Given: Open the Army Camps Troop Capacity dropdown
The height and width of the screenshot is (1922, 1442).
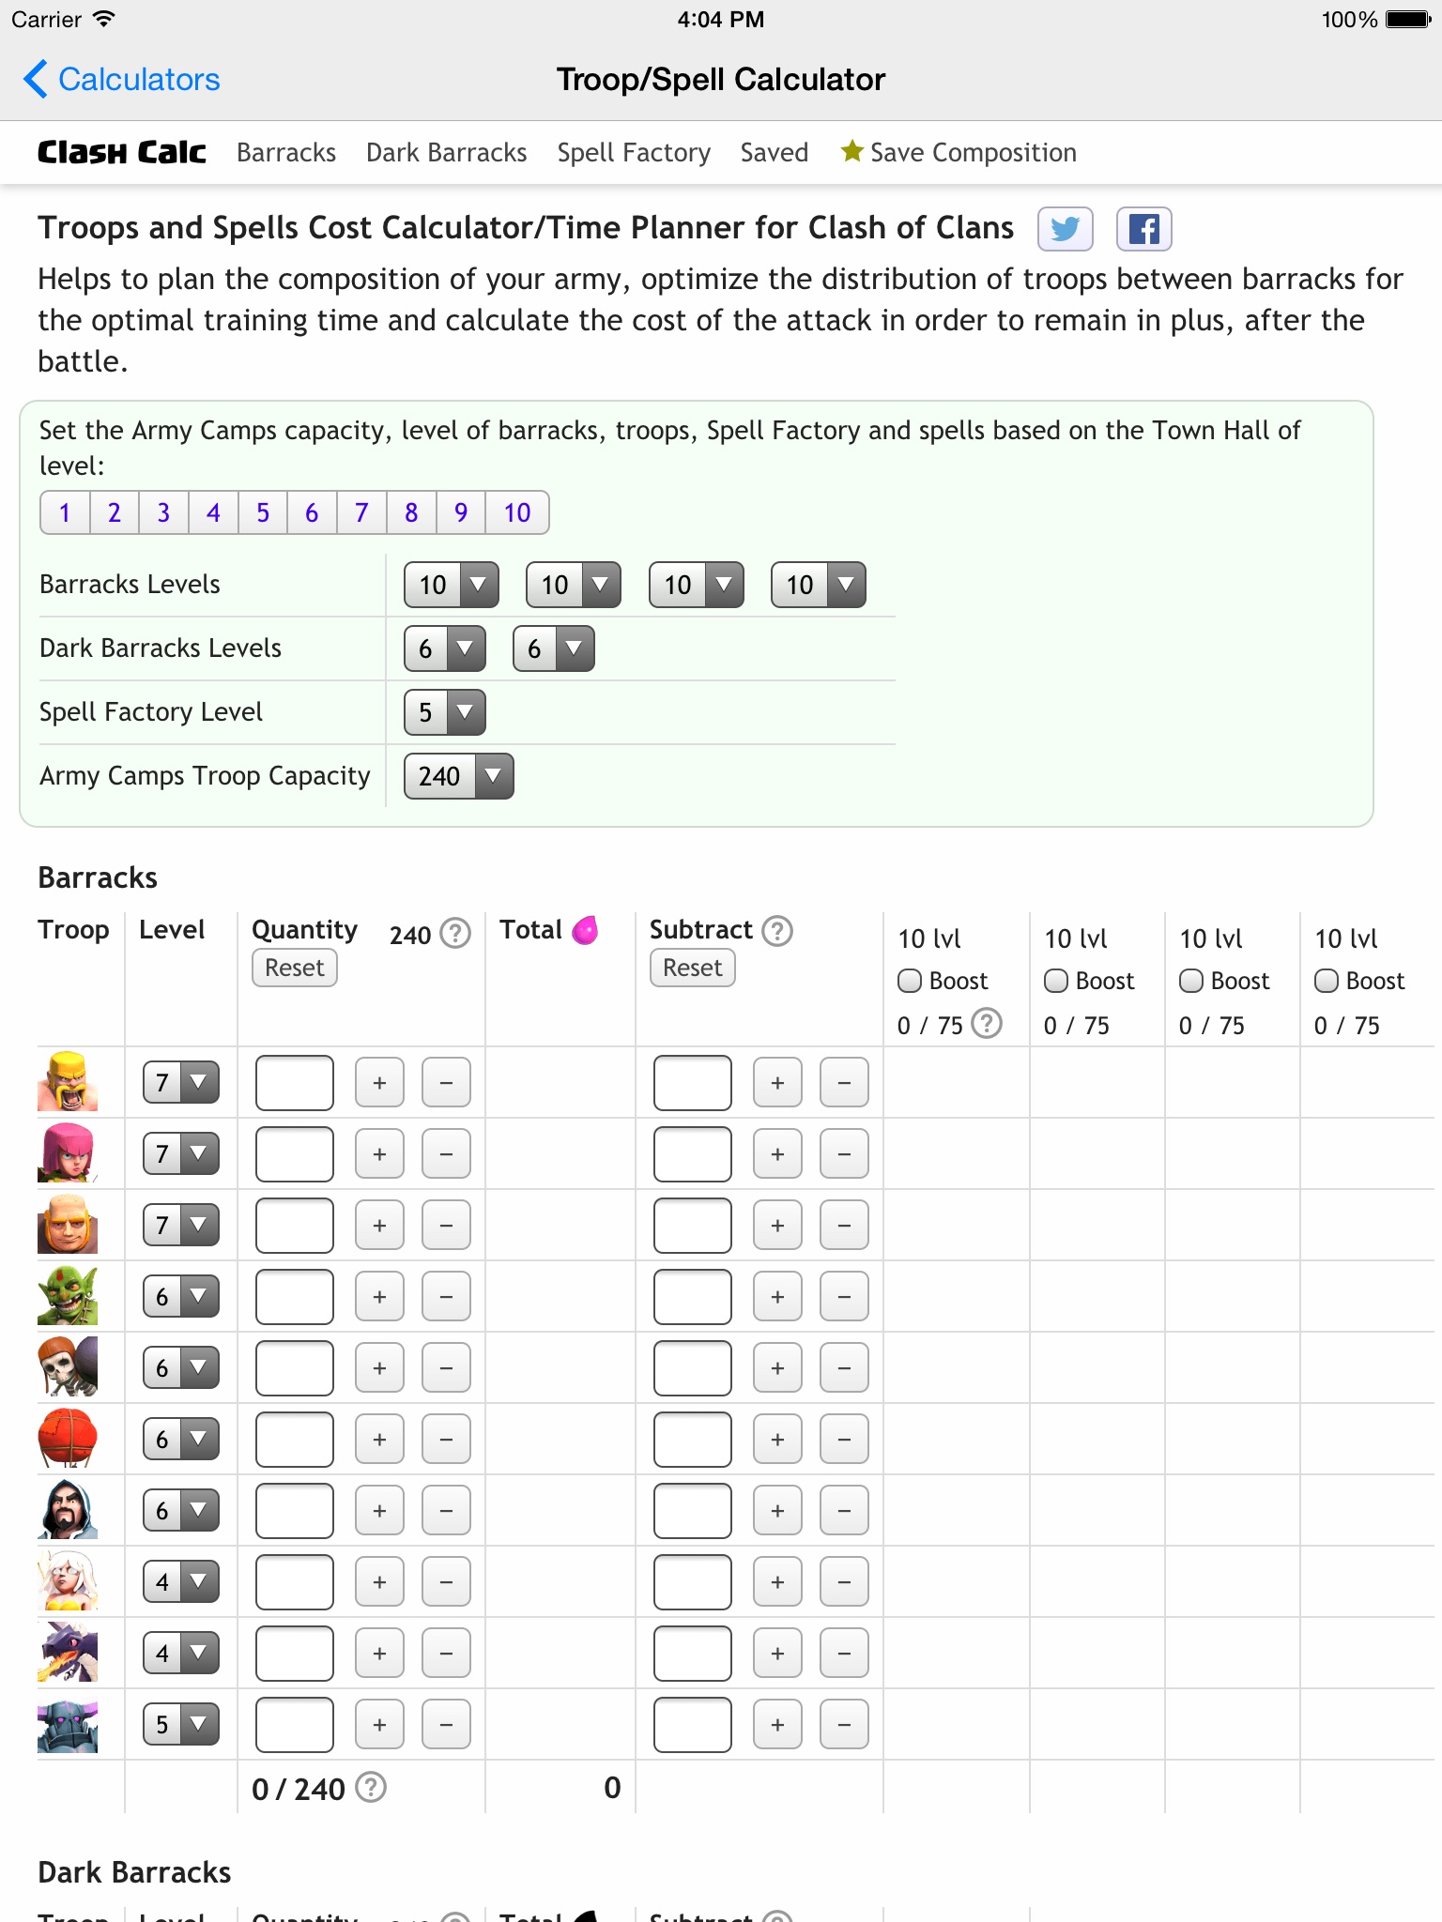Looking at the screenshot, I should point(458,776).
